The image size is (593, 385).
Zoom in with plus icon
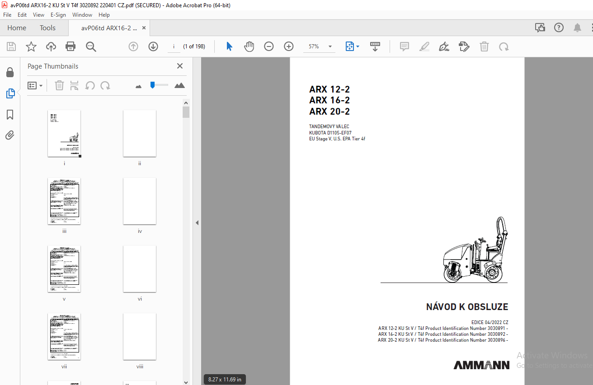click(289, 46)
